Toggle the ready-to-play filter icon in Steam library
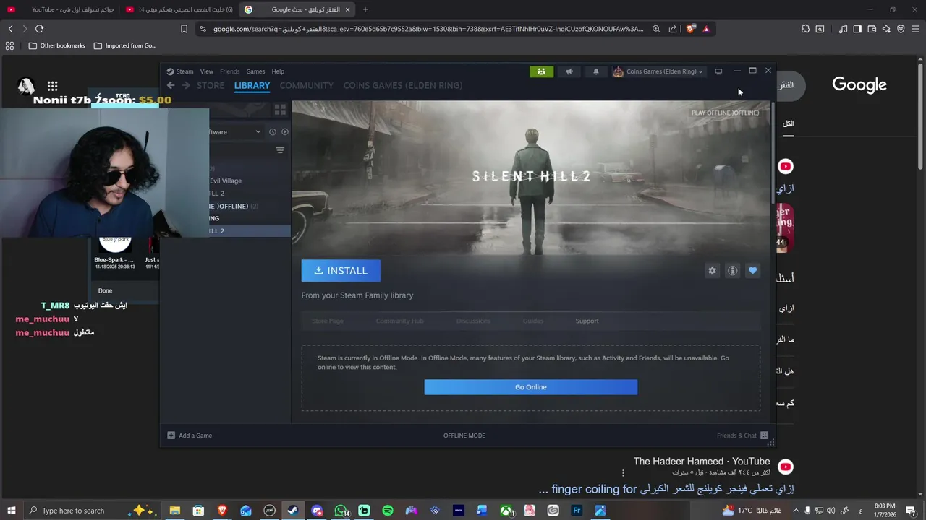Image resolution: width=926 pixels, height=520 pixels. 285,132
